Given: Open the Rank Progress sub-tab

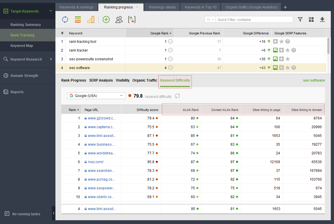Looking at the screenshot, I should click(x=74, y=80).
